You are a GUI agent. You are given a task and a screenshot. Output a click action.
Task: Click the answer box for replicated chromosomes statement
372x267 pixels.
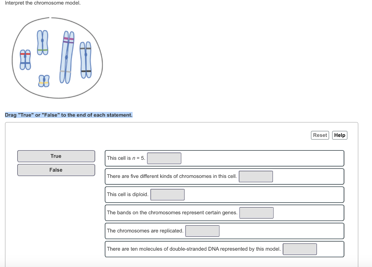(202, 231)
